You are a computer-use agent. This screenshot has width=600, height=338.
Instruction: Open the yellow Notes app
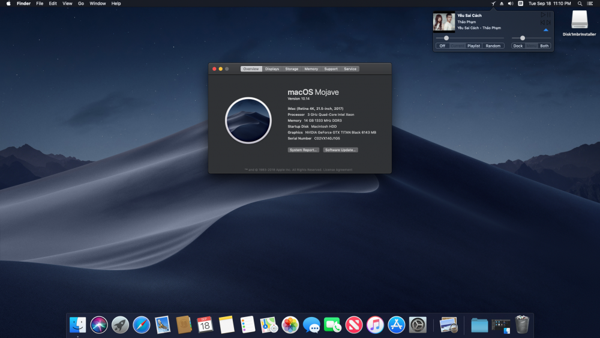(227, 325)
